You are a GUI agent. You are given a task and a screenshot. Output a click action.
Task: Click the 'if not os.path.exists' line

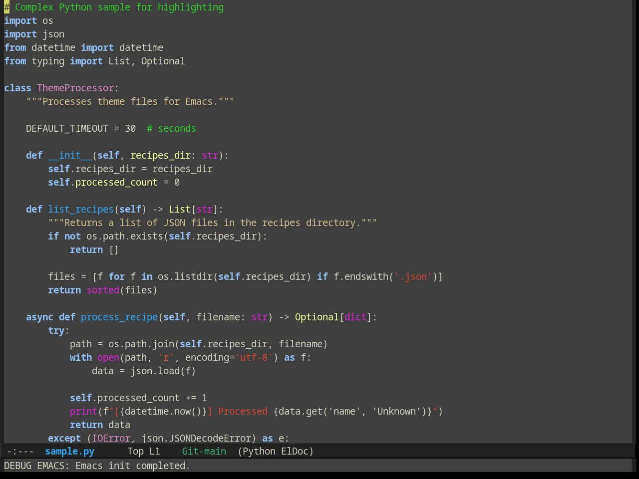coord(157,237)
